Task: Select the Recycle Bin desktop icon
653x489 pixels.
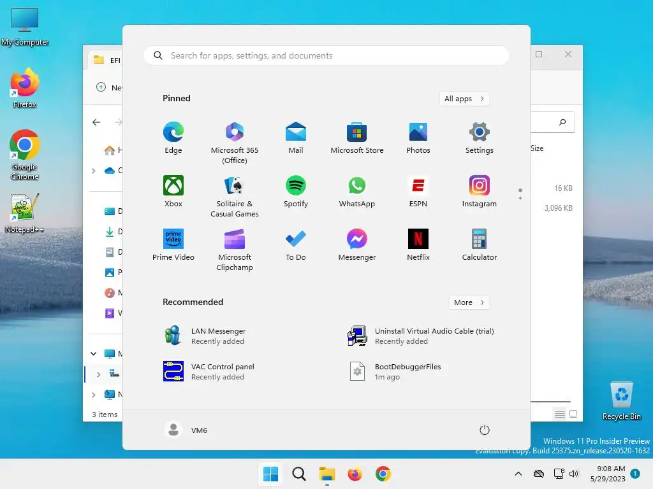Action: (621, 400)
